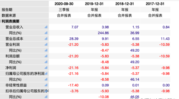Screen dimensions: 179x99
Task: Click the cost value 9.91
Action: (x=105, y=39)
